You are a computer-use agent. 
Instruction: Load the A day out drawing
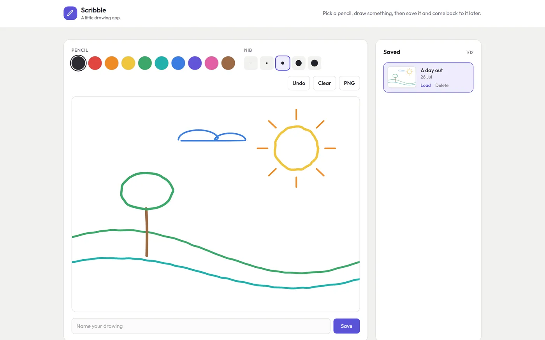tap(425, 85)
